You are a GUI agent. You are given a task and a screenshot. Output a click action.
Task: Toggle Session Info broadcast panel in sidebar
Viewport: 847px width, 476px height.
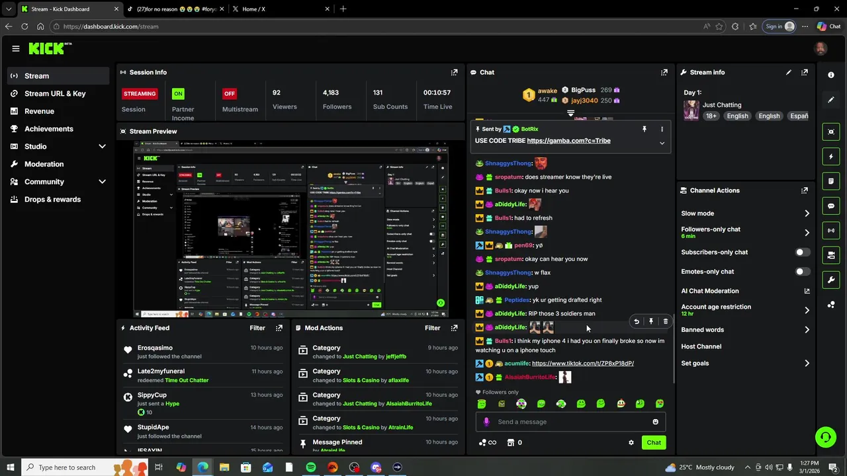(x=831, y=230)
